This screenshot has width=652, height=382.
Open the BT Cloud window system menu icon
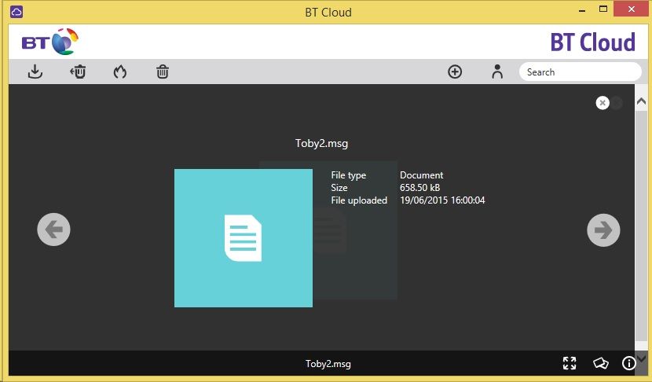point(16,12)
